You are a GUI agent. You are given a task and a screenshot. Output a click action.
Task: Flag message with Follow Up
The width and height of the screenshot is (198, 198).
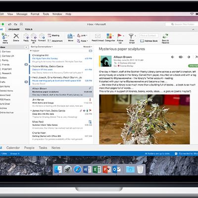click(x=120, y=38)
